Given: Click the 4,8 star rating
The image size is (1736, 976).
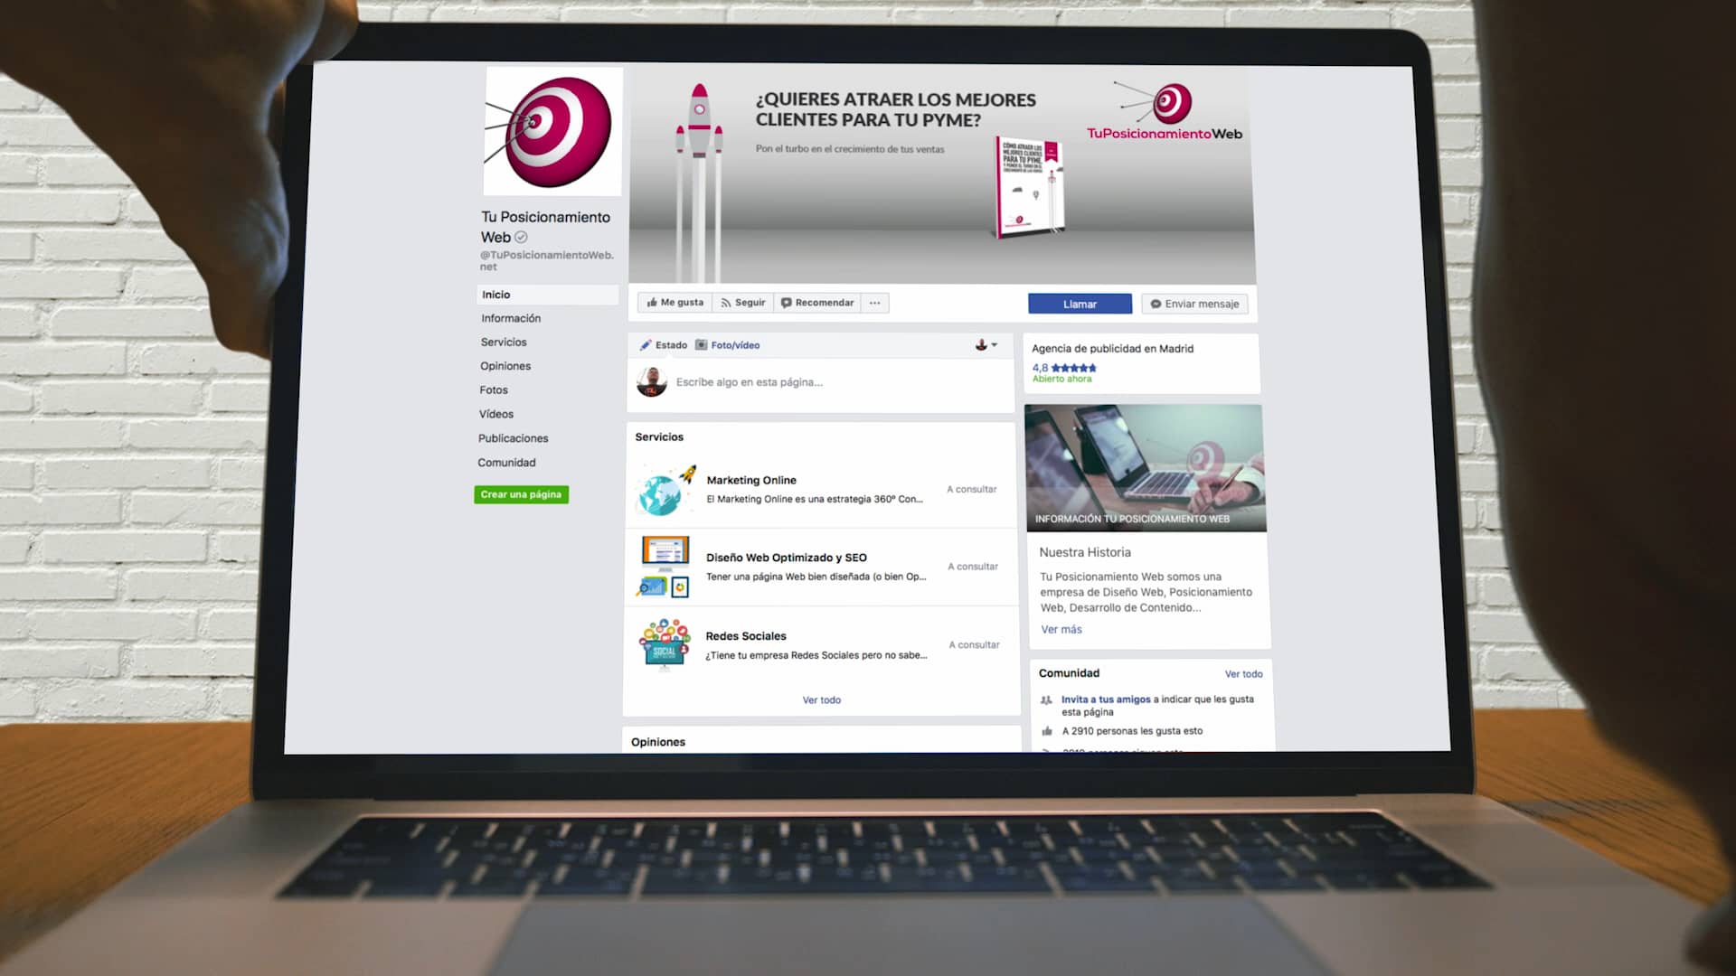Looking at the screenshot, I should tap(1064, 368).
